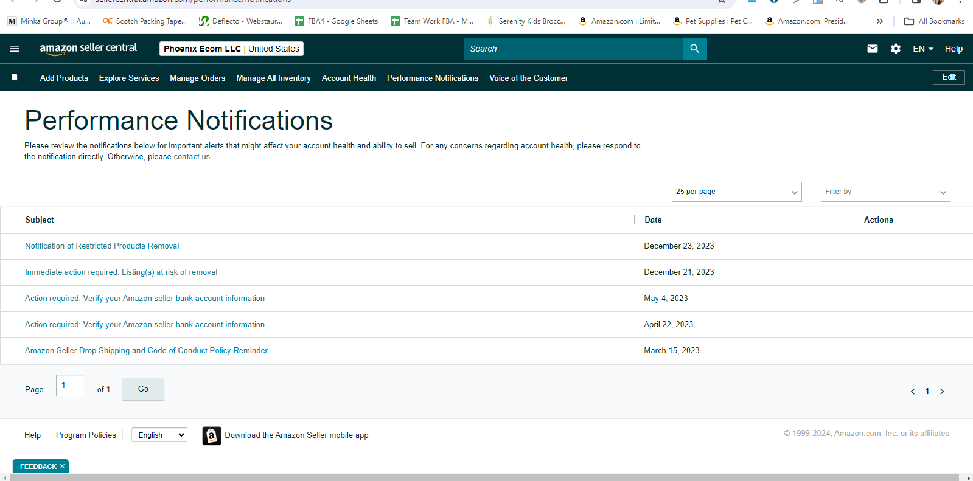Open the Serenity Kids Brocc bookmark
This screenshot has width=973, height=481.
(526, 21)
